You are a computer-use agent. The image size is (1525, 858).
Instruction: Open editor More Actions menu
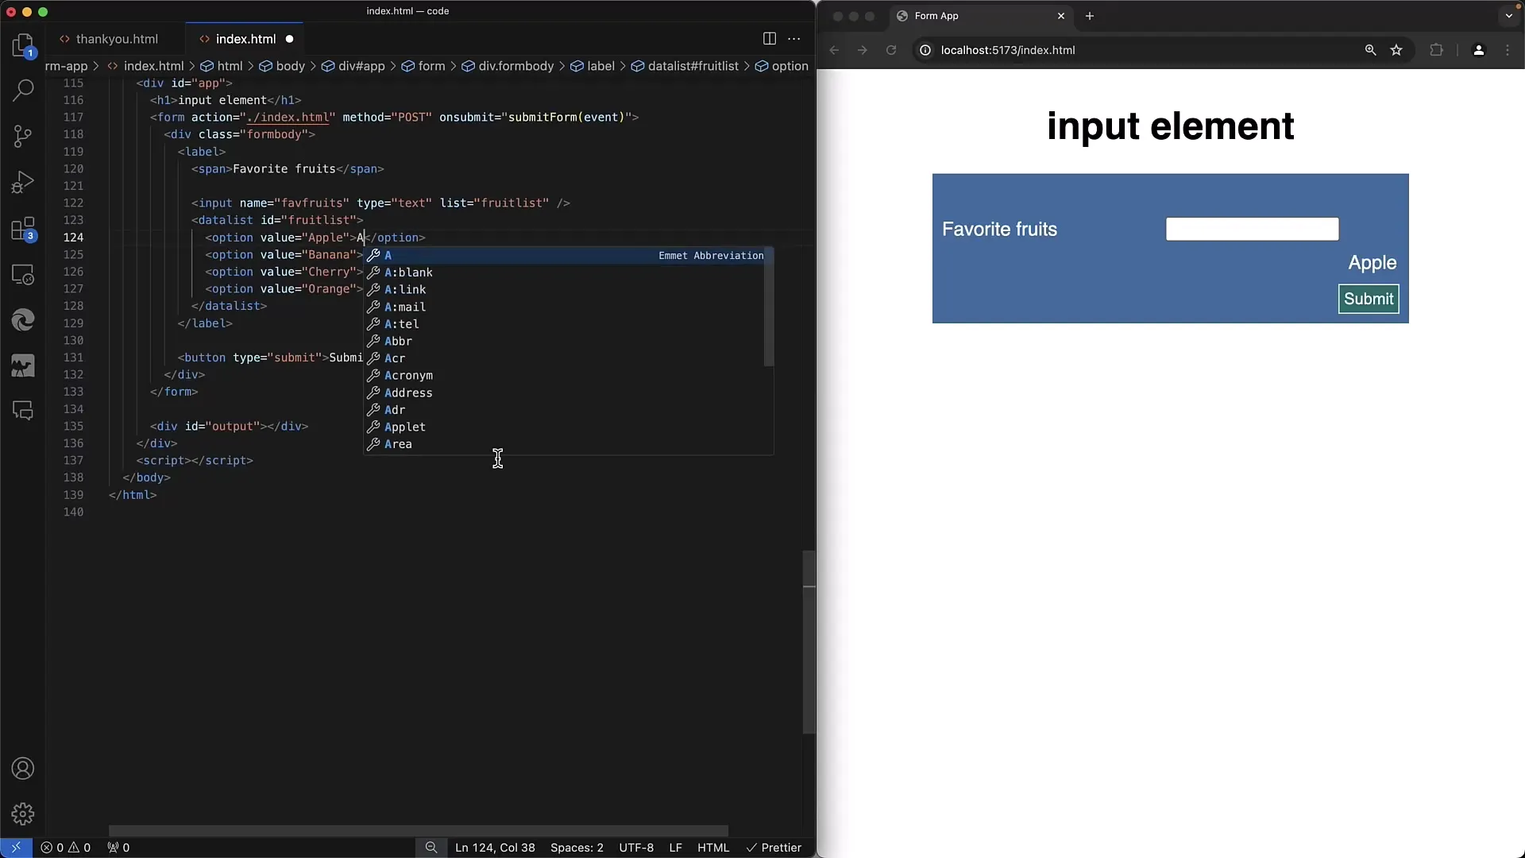pos(793,39)
